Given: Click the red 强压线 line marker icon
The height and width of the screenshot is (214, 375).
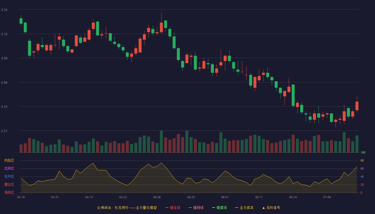Looking at the screenshot, I should point(167,208).
